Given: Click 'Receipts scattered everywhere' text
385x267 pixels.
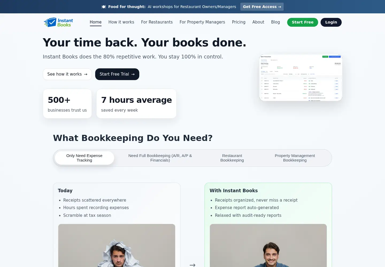Looking at the screenshot, I should [x=95, y=200].
